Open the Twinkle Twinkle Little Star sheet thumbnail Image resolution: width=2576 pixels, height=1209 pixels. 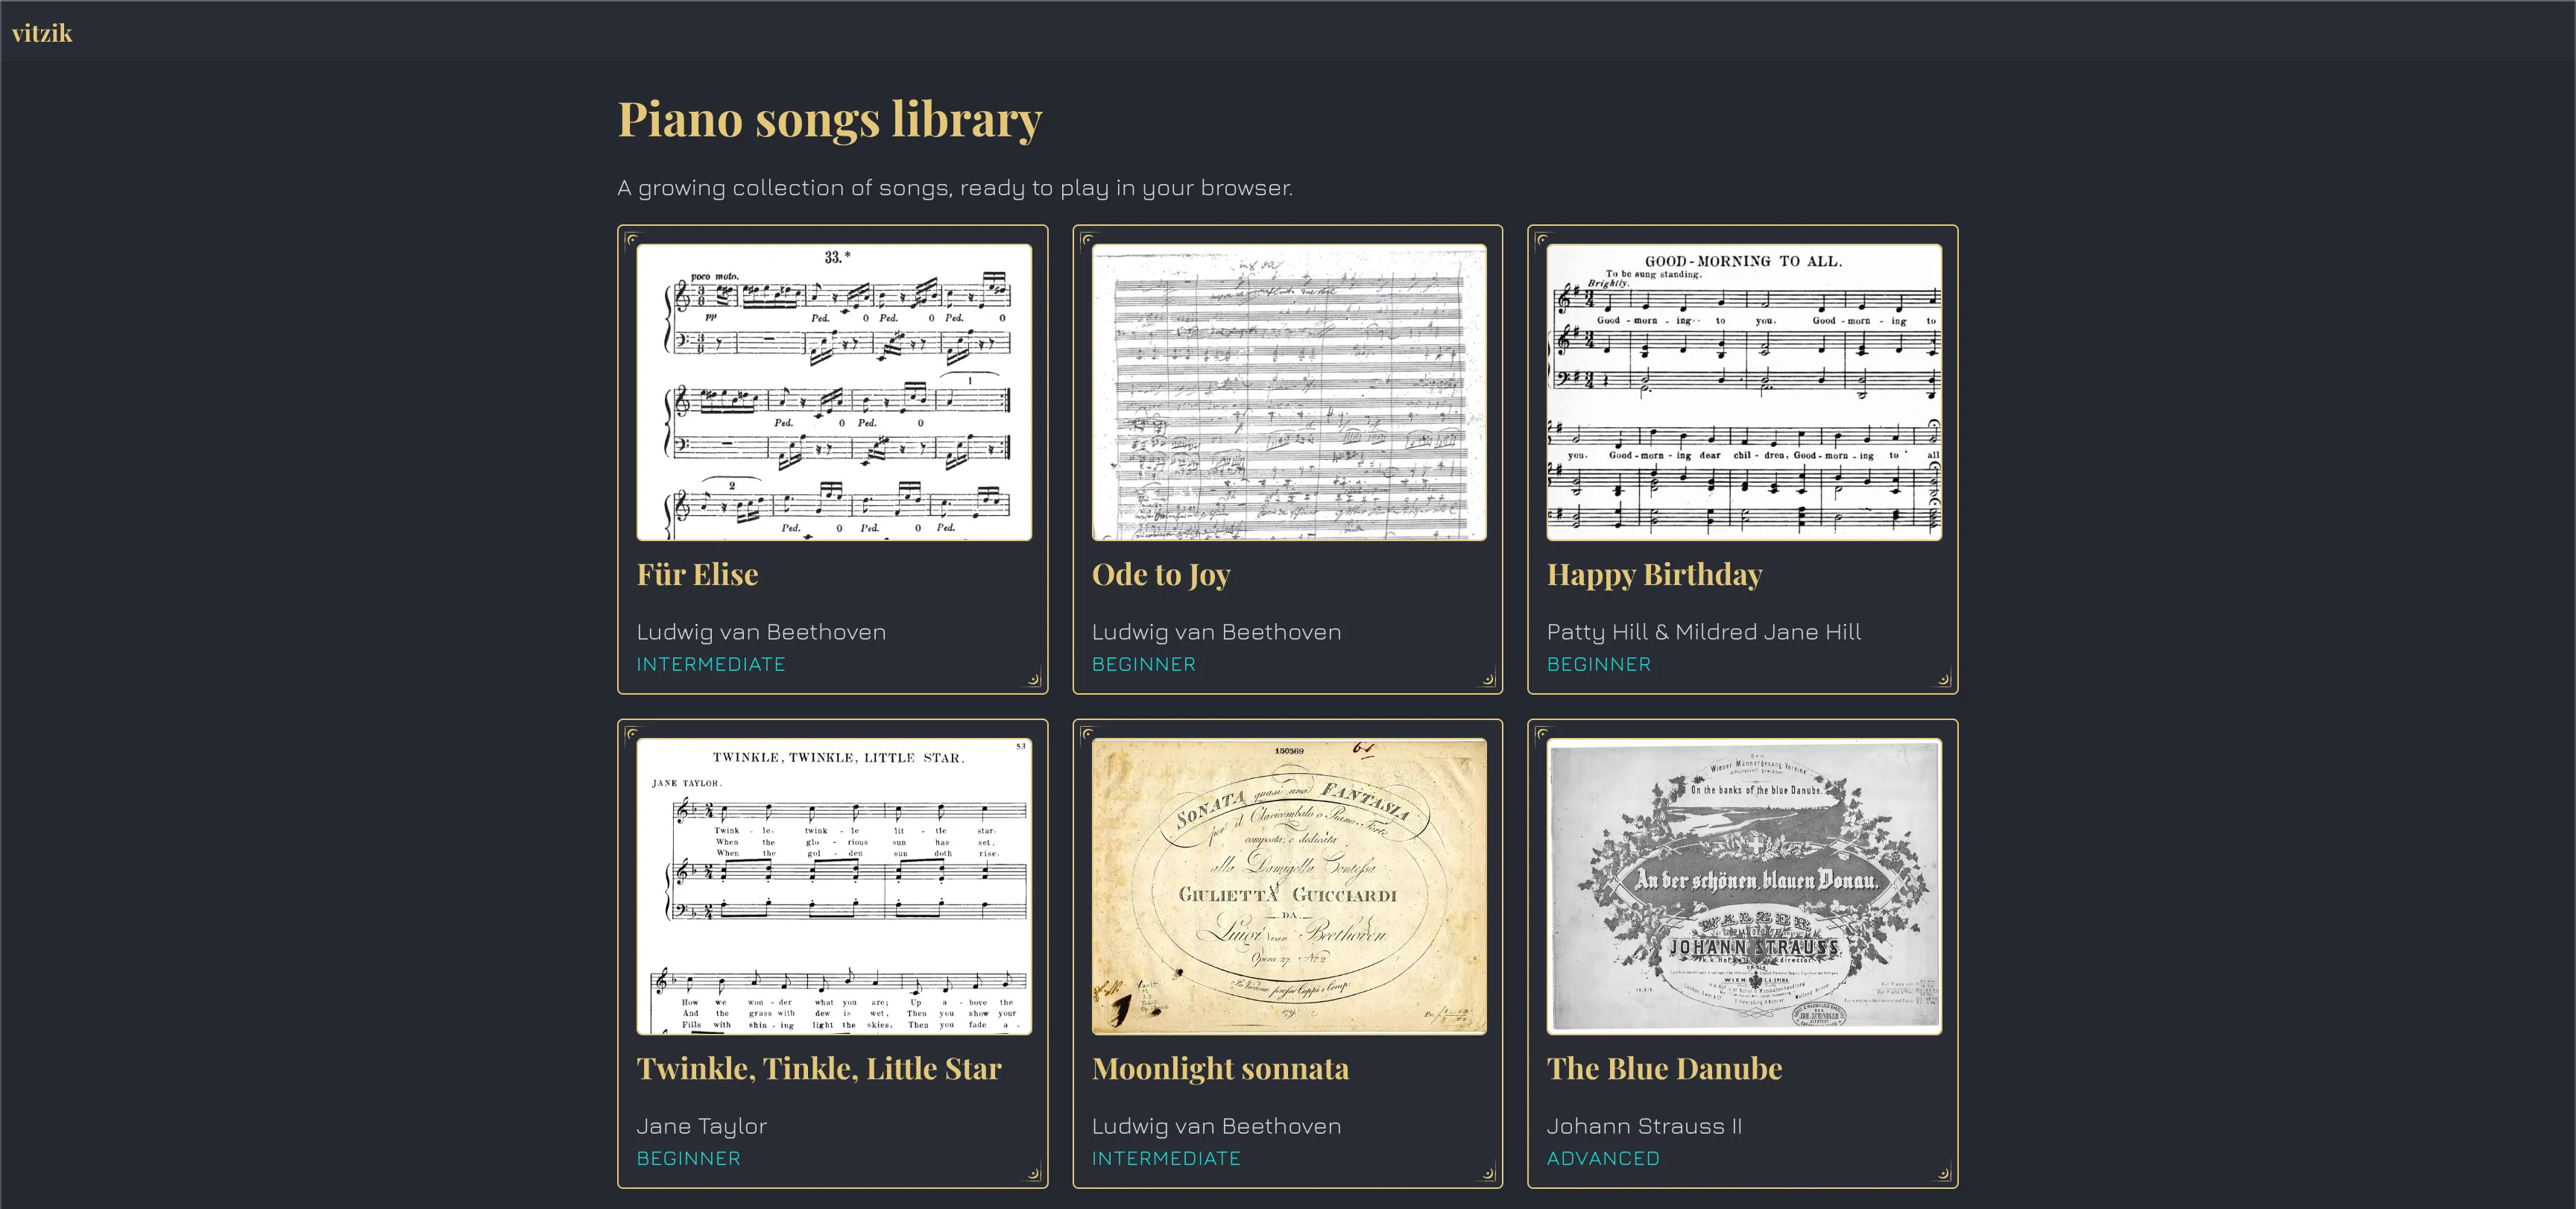pyautogui.click(x=834, y=886)
